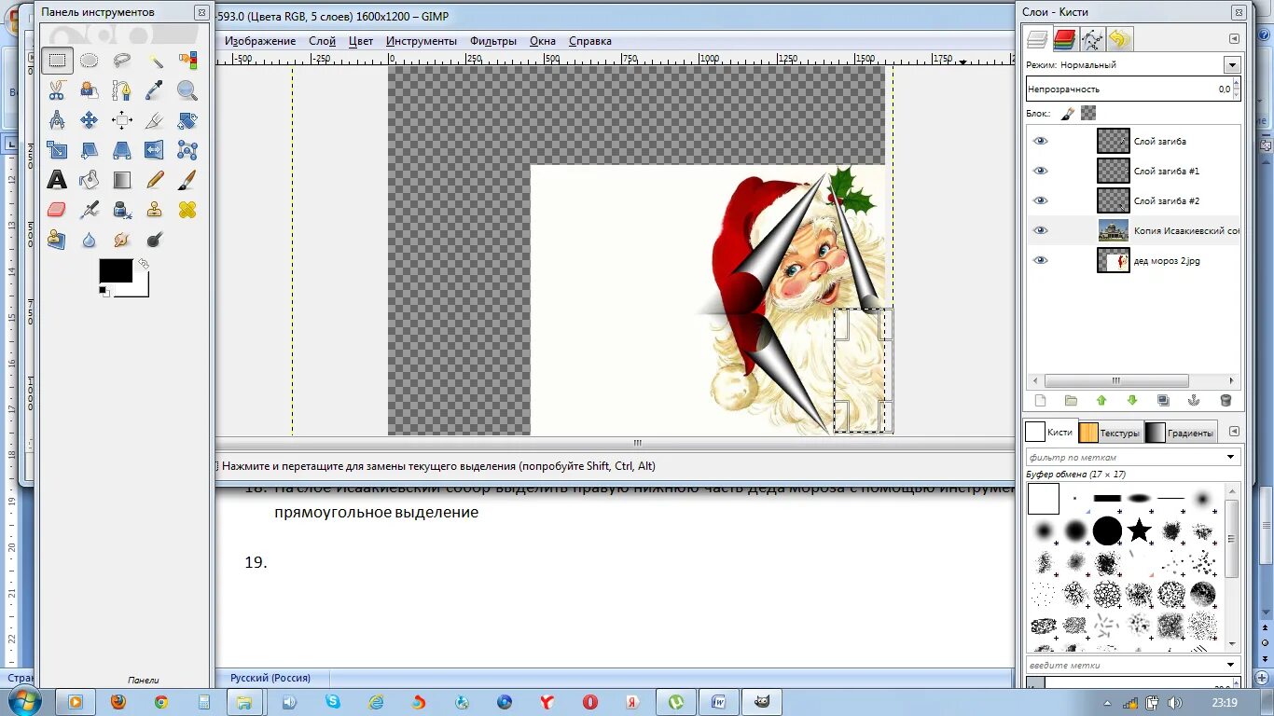Switch to the 'Текстуры' tab
The image size is (1274, 716).
point(1110,433)
